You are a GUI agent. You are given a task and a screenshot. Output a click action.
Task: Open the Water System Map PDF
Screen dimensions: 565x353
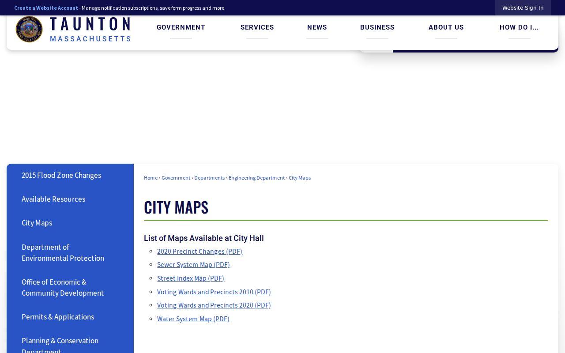pos(193,319)
